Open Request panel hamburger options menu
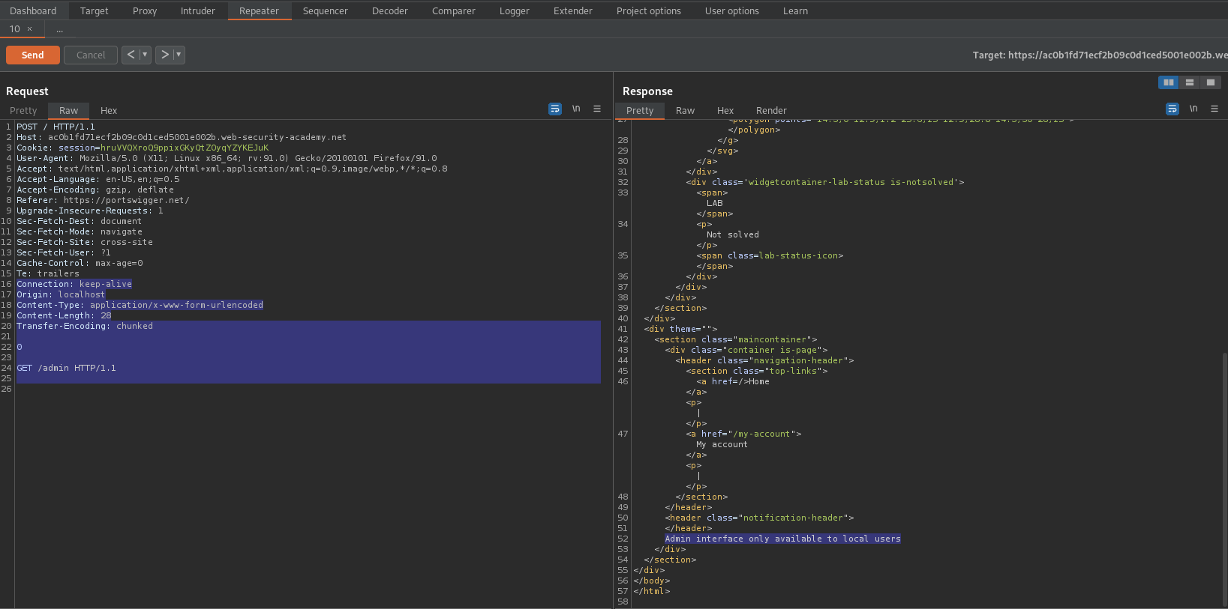The image size is (1228, 609). click(597, 109)
